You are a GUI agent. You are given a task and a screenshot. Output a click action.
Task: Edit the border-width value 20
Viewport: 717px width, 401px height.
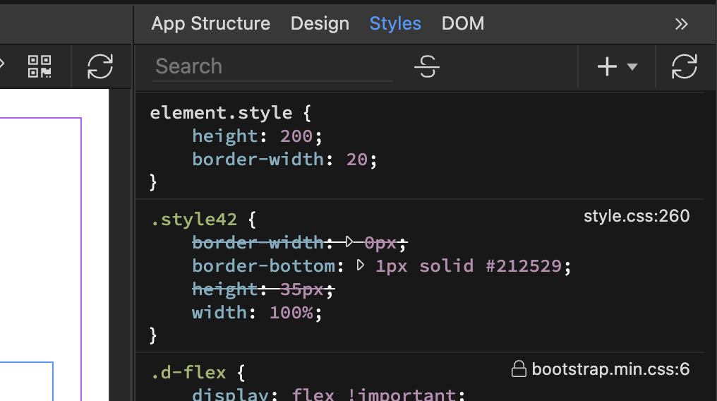(x=357, y=160)
